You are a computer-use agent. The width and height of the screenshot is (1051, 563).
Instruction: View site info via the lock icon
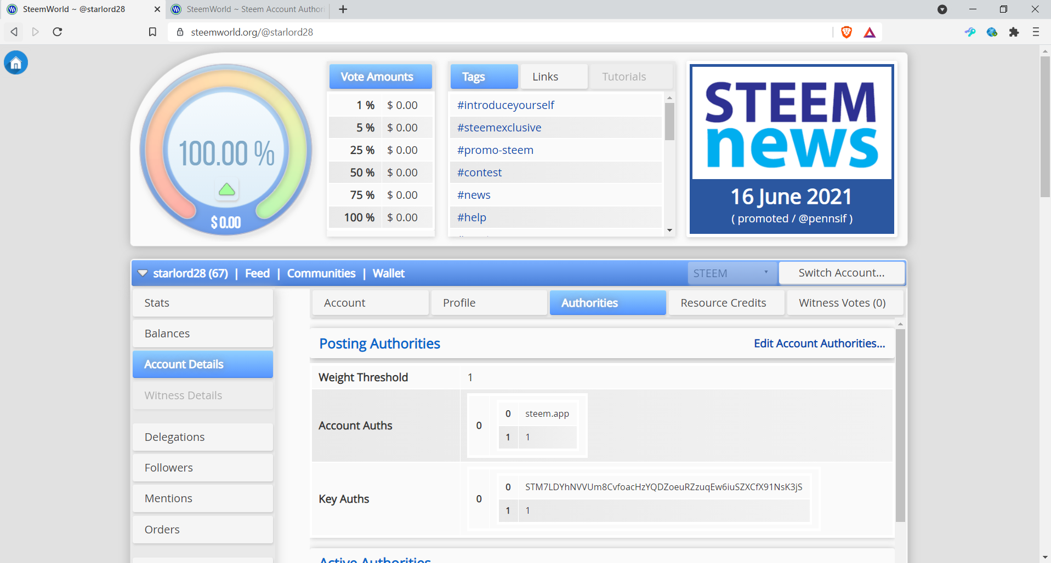pos(180,32)
